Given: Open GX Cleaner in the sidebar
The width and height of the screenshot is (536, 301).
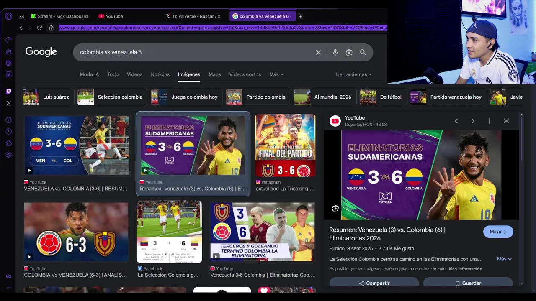Looking at the screenshot, I should [x=8, y=52].
